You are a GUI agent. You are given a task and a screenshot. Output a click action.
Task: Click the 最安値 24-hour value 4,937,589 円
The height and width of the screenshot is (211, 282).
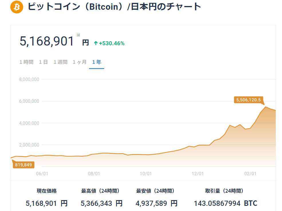[x=156, y=203]
